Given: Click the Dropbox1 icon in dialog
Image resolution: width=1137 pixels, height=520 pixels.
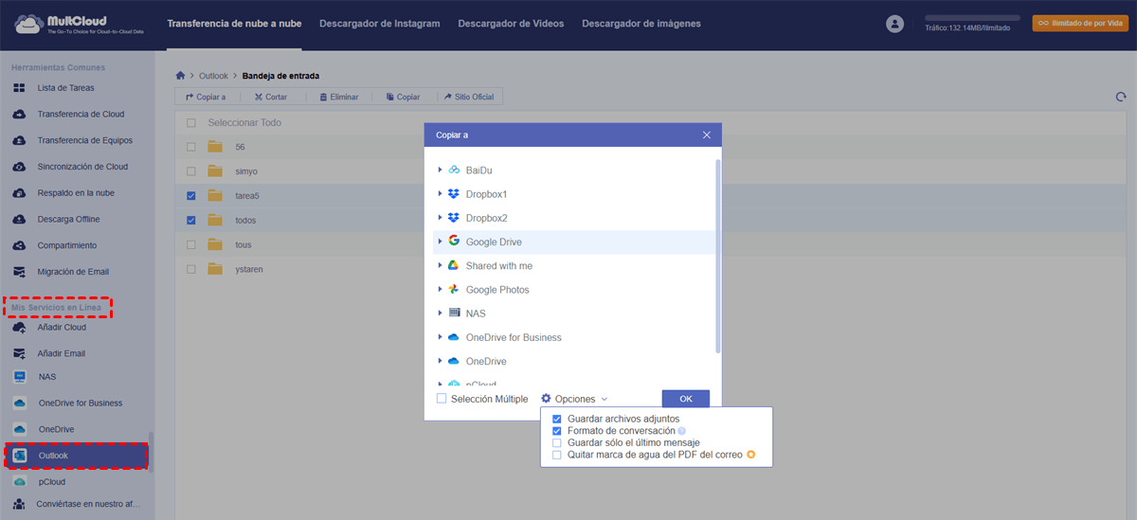Looking at the screenshot, I should [454, 194].
